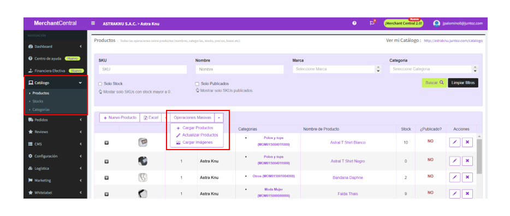
Task: Click the user avatar icon
Action: click(436, 23)
